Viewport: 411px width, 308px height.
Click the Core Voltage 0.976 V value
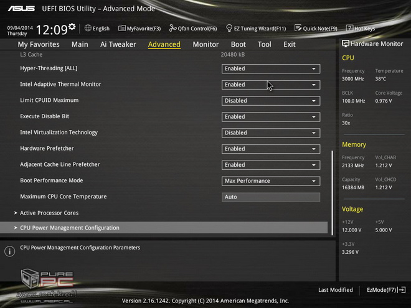[384, 101]
